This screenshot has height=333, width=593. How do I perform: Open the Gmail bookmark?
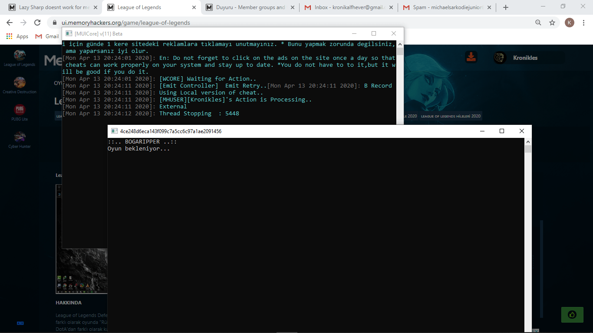(47, 36)
